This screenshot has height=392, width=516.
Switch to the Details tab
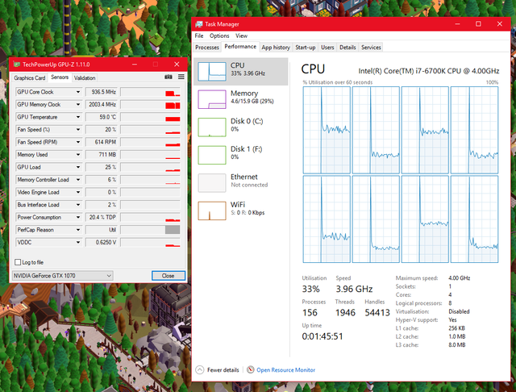pyautogui.click(x=347, y=47)
